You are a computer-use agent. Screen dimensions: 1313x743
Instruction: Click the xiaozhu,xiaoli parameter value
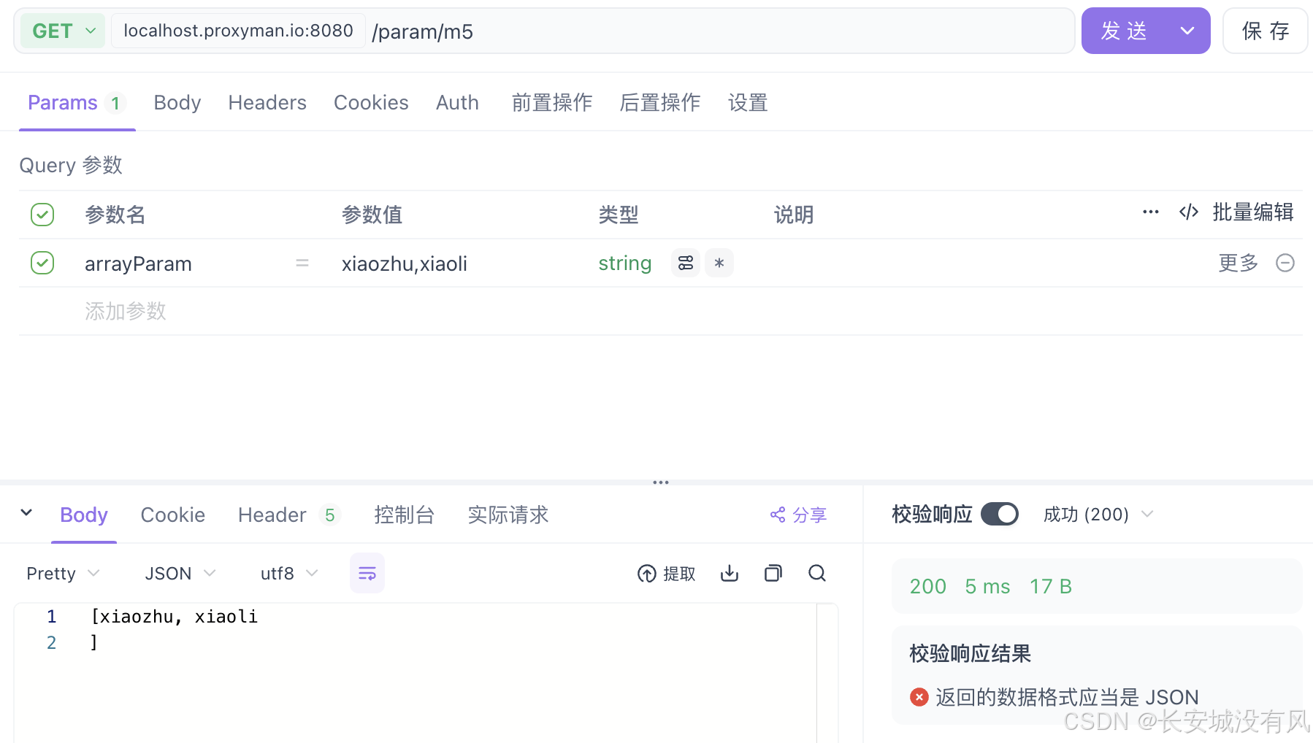pos(404,263)
